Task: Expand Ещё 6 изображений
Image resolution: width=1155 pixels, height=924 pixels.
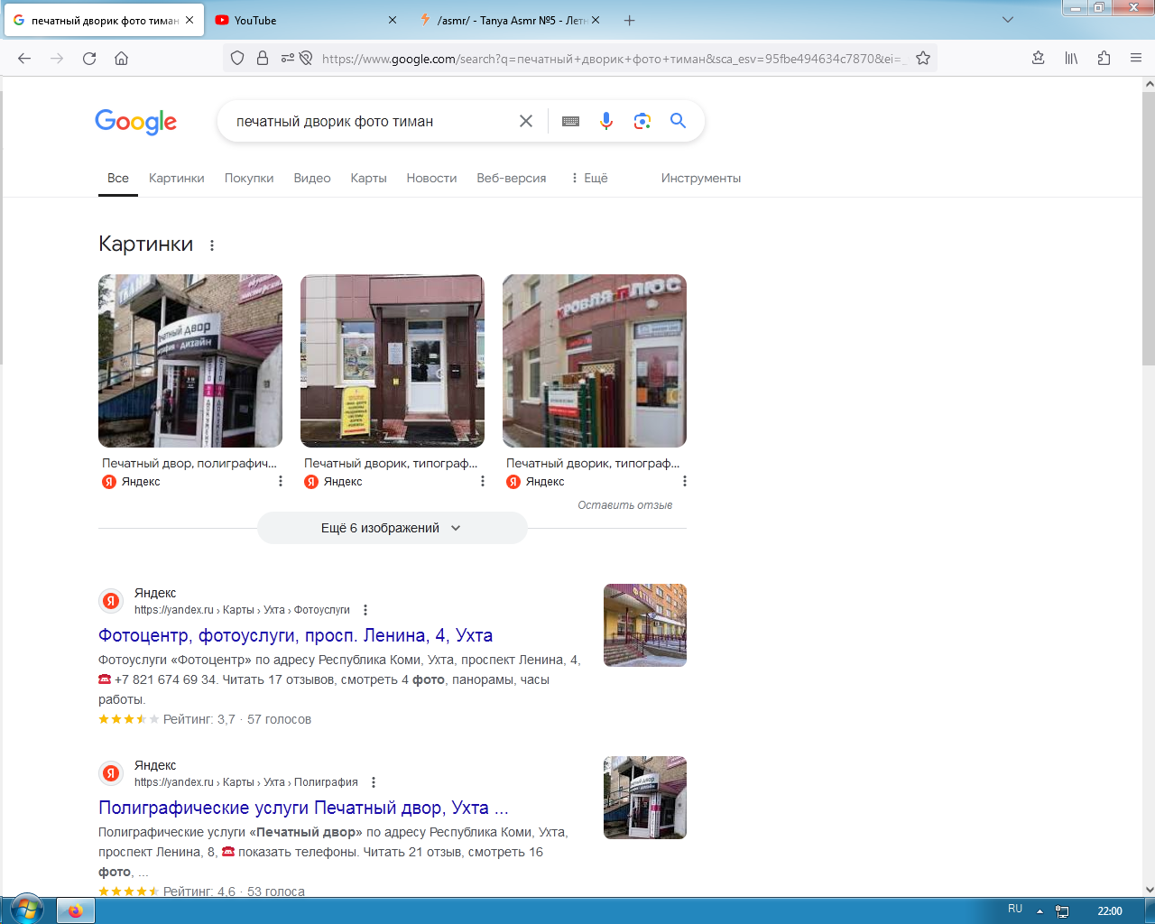Action: [x=393, y=528]
